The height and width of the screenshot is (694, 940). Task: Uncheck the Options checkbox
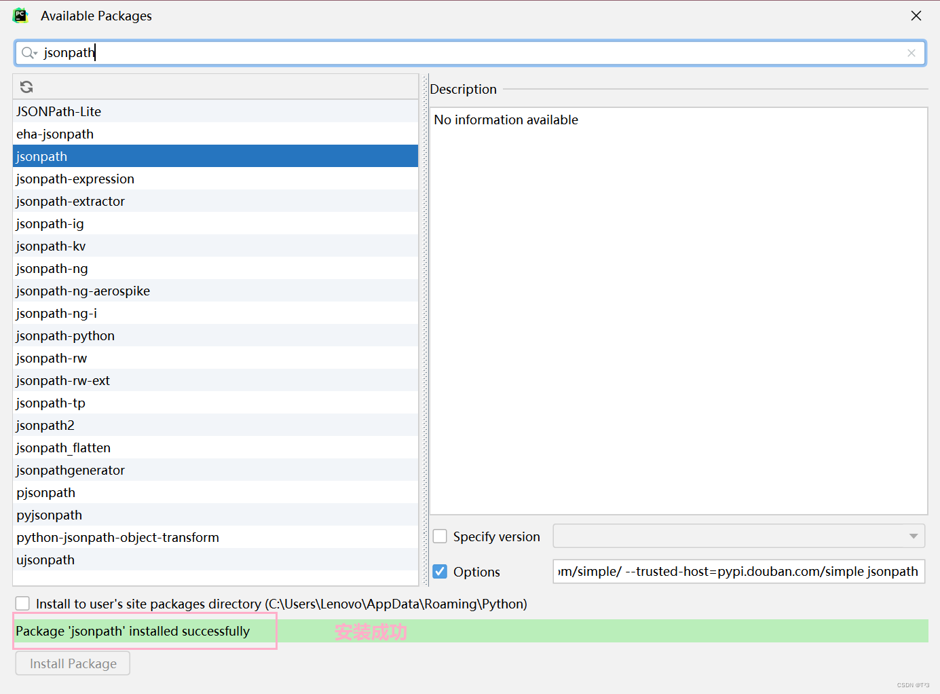440,571
